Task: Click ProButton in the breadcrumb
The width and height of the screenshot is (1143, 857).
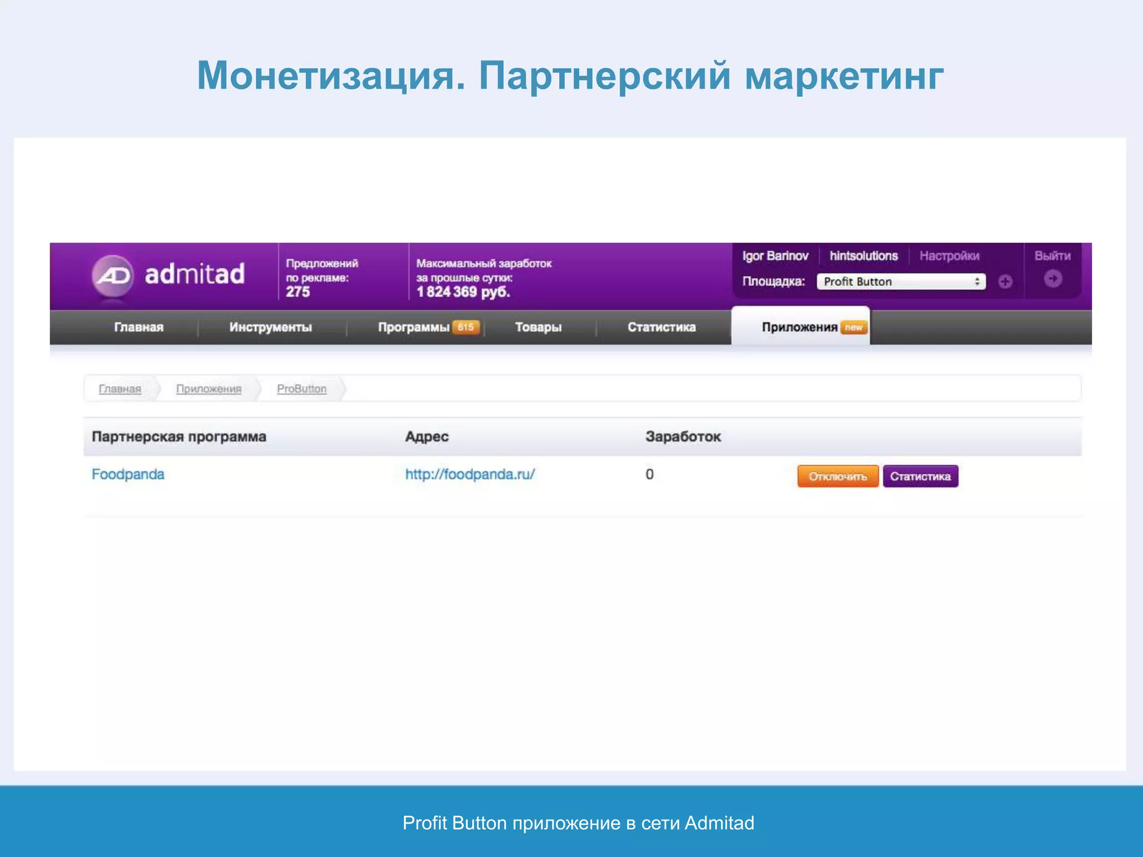Action: pyautogui.click(x=302, y=389)
